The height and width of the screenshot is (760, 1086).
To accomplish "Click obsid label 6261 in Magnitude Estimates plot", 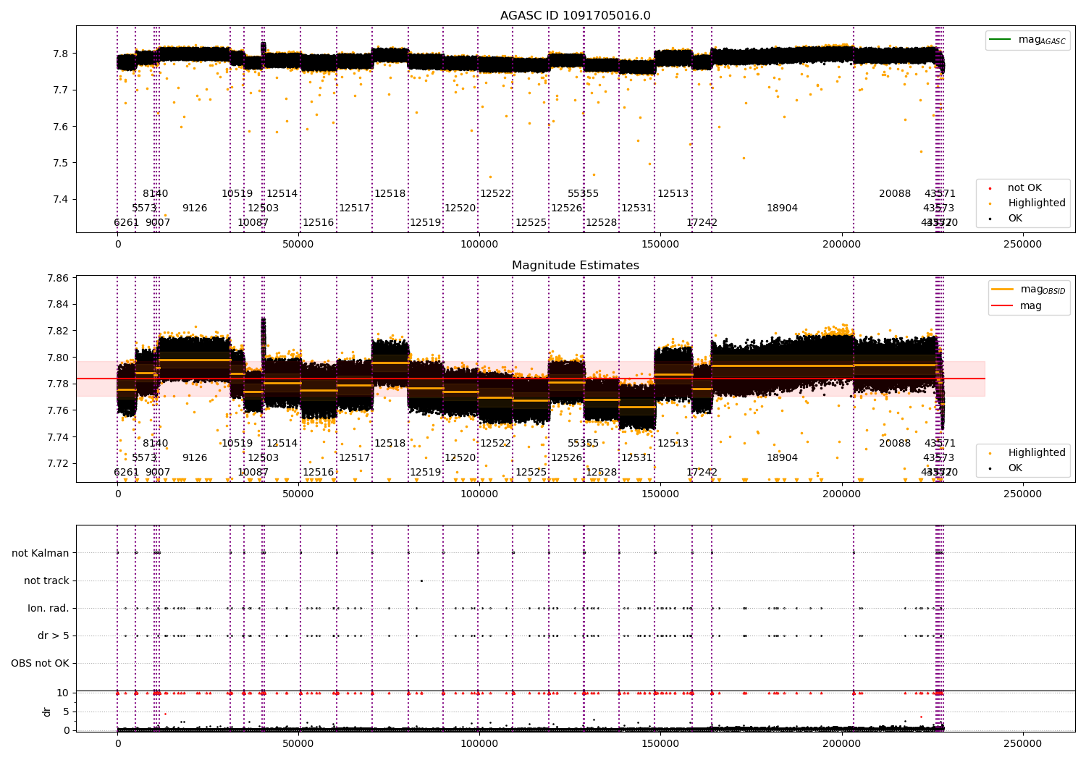I will click(x=126, y=473).
